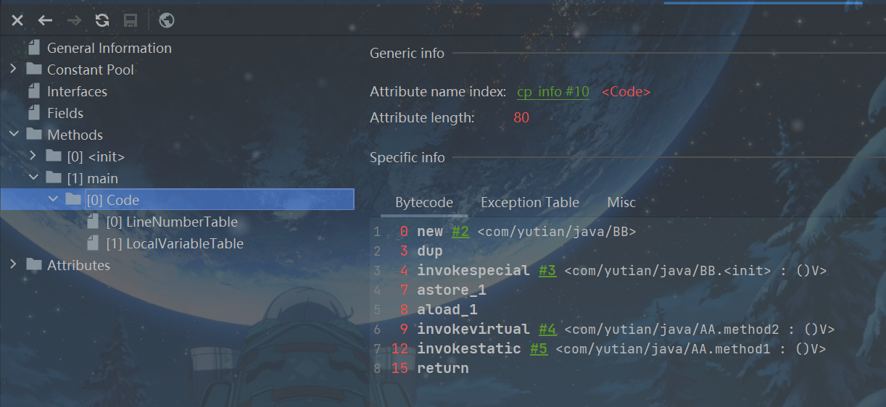
Task: Select the [1] LocalVariableTable item
Action: point(184,243)
